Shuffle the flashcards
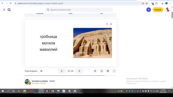 102,71
